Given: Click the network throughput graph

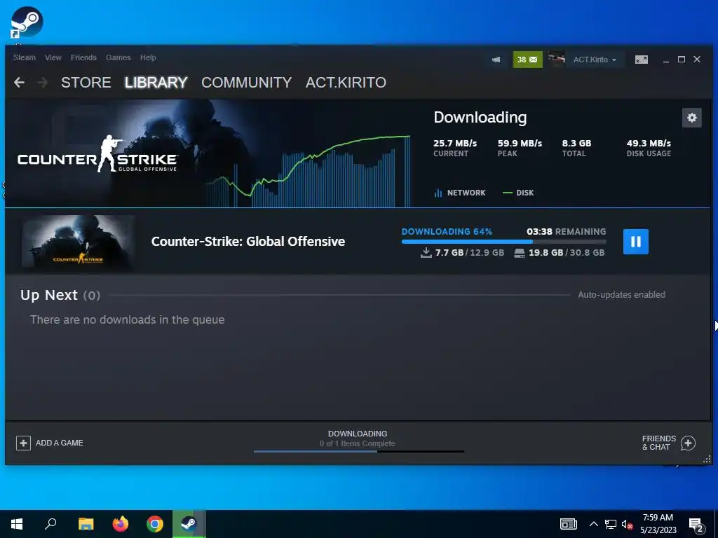Looking at the screenshot, I should tap(309, 172).
